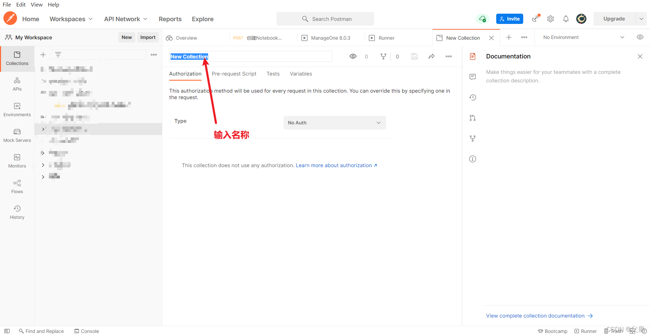Open the ManageOne 8.0.3 tab
Screen dimensions: 650x336
[x=330, y=38]
